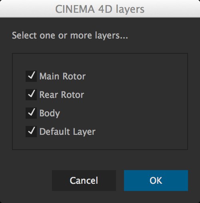Click empty list area above Main Rotor
The height and width of the screenshot is (203, 200).
(x=100, y=62)
